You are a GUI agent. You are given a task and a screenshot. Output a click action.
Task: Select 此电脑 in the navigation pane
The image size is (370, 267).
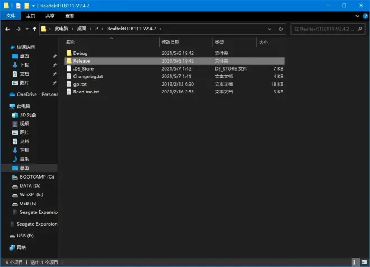coord(24,106)
